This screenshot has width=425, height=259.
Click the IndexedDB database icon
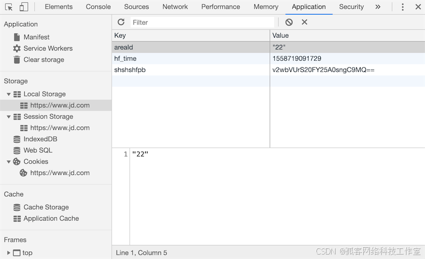click(17, 139)
